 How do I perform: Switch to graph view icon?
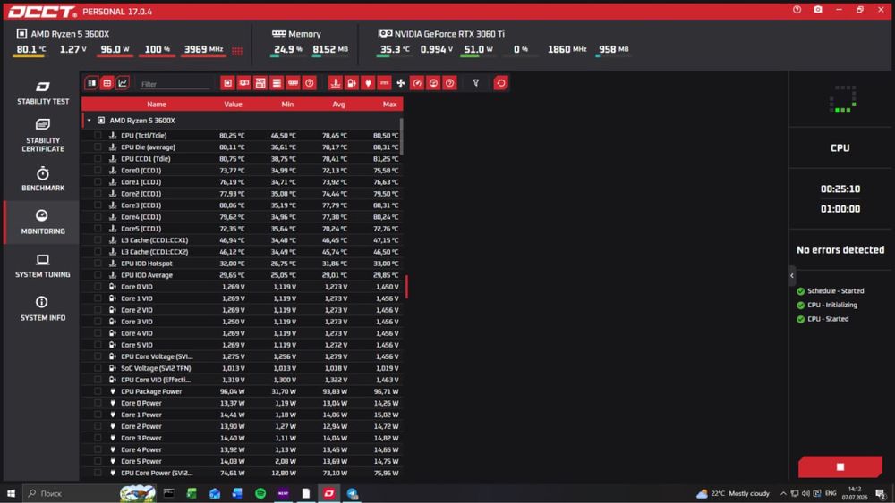[x=122, y=83]
